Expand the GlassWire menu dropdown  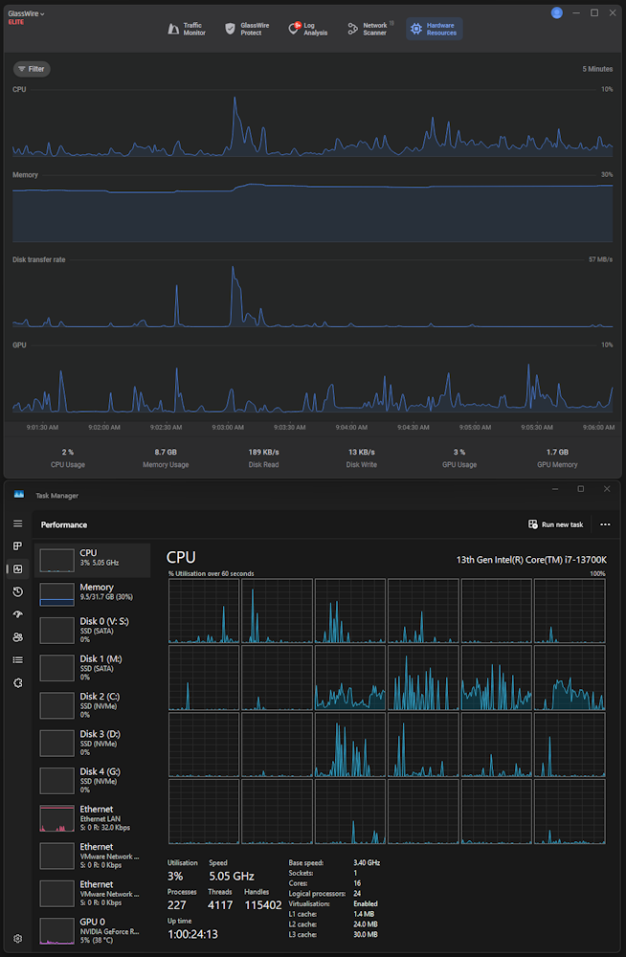(26, 13)
